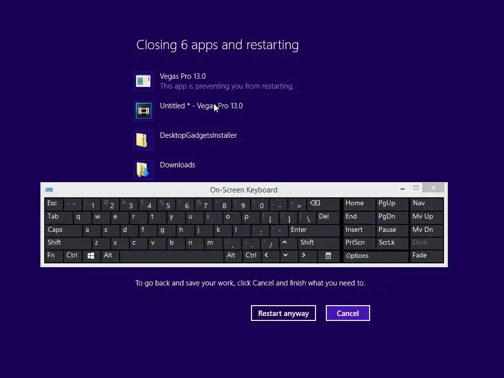Toggle the right Alt key

coord(233,256)
